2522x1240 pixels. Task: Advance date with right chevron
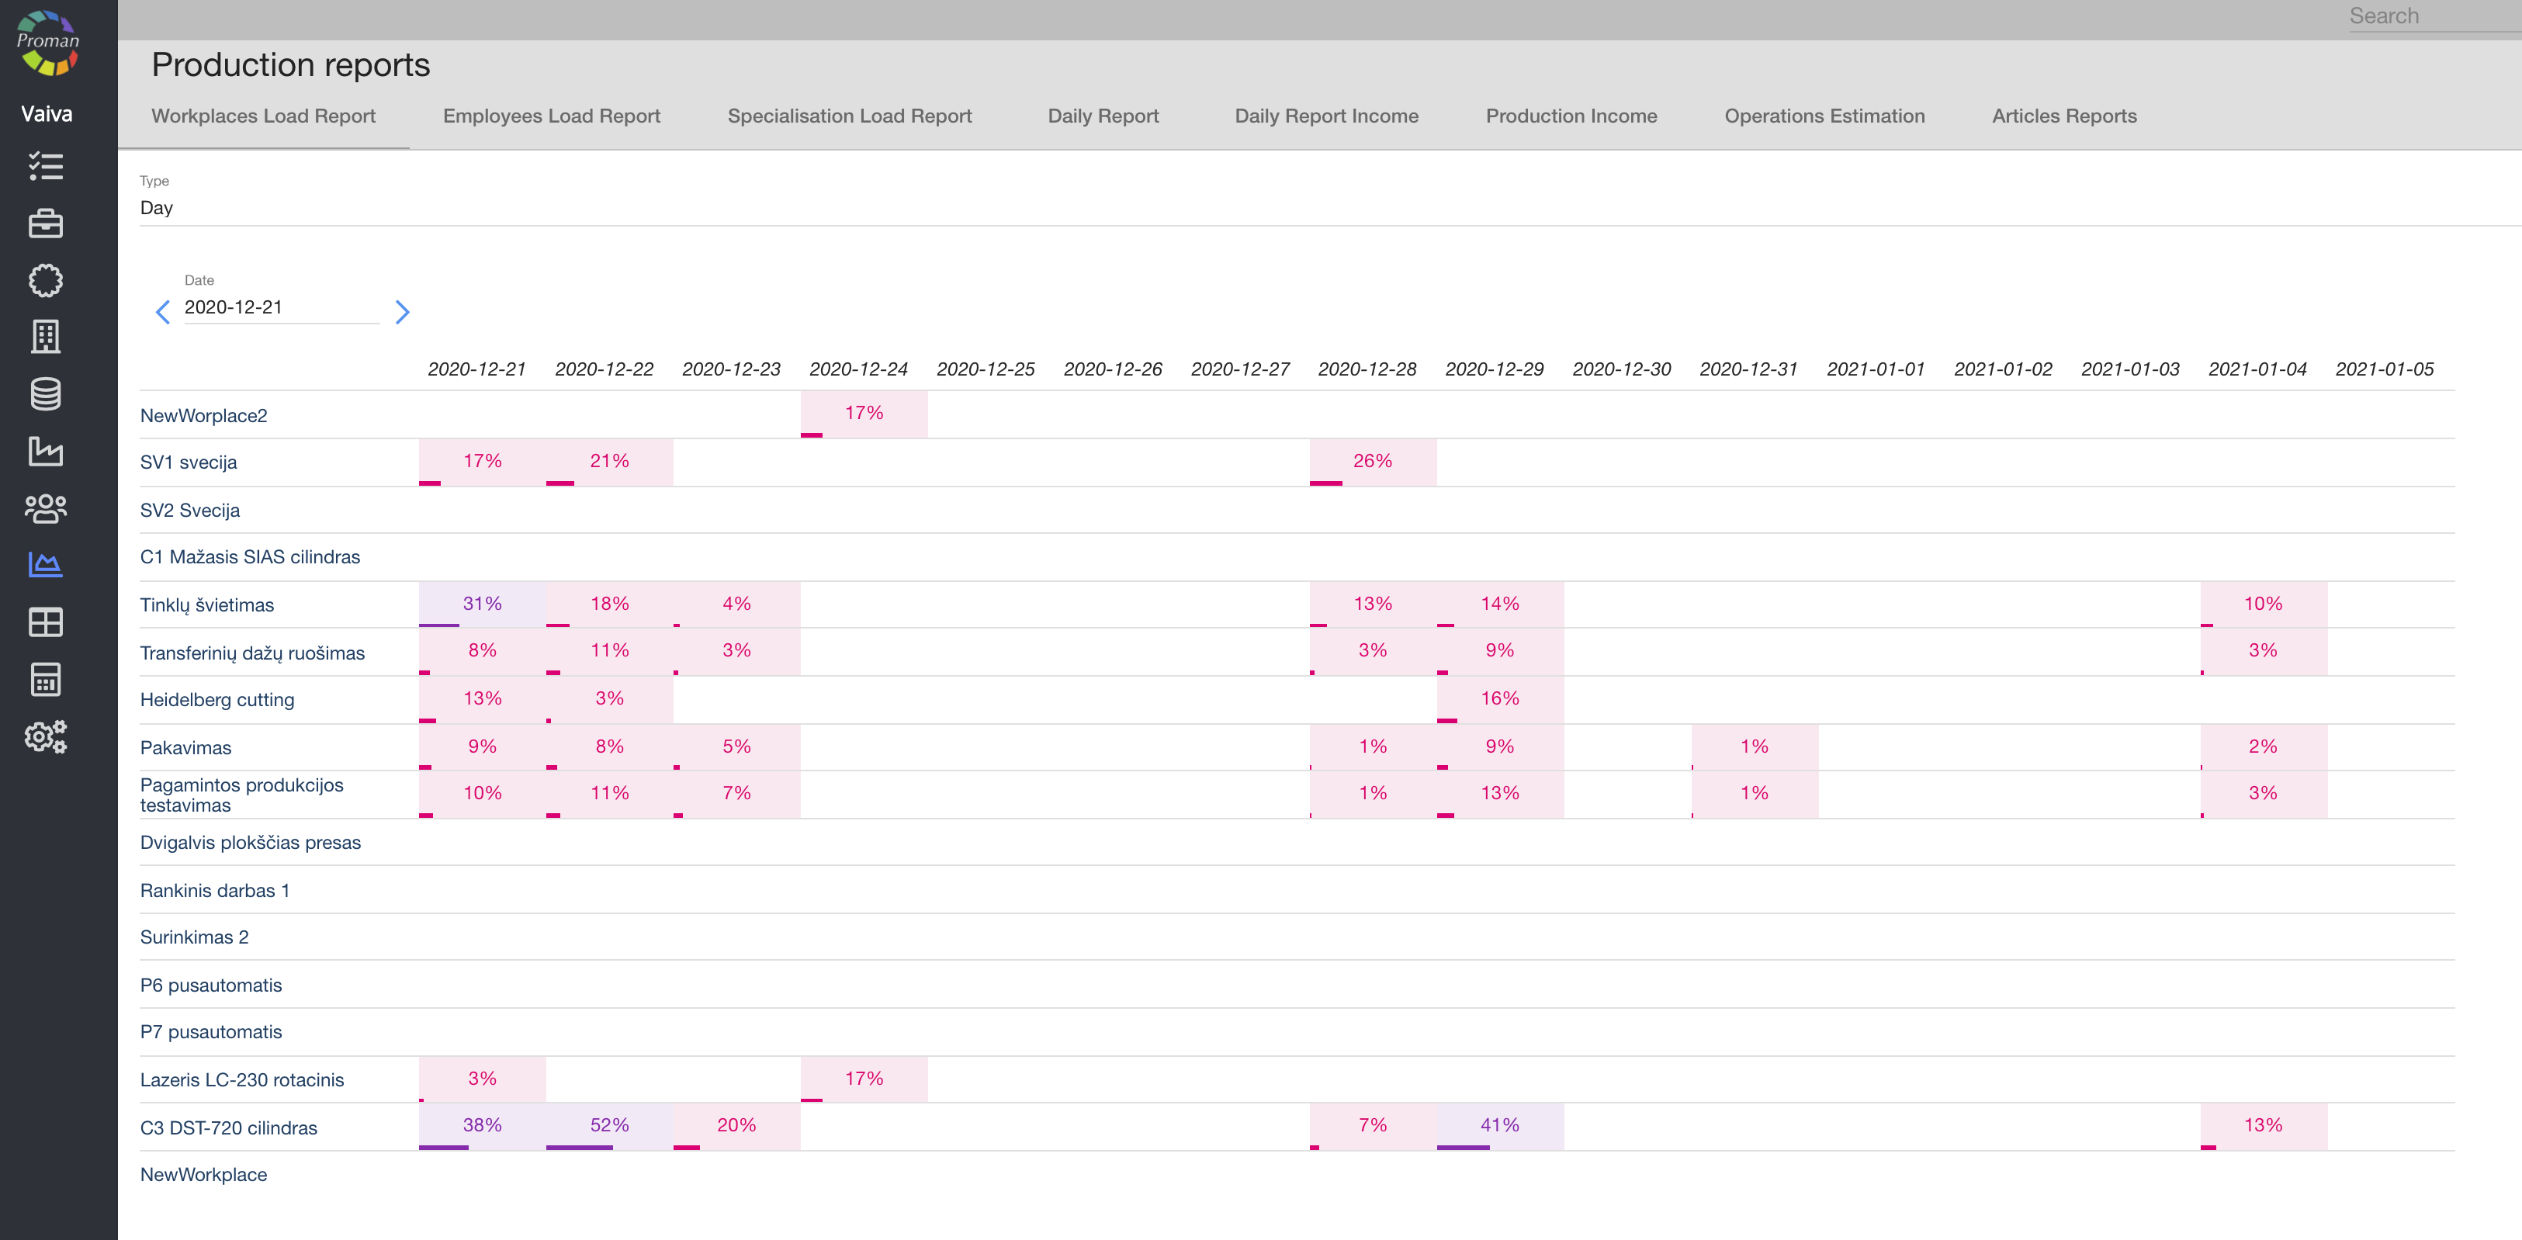tap(401, 312)
